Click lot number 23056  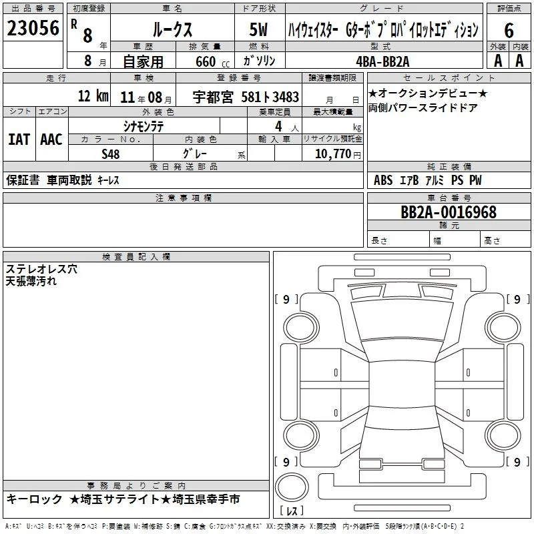[33, 28]
